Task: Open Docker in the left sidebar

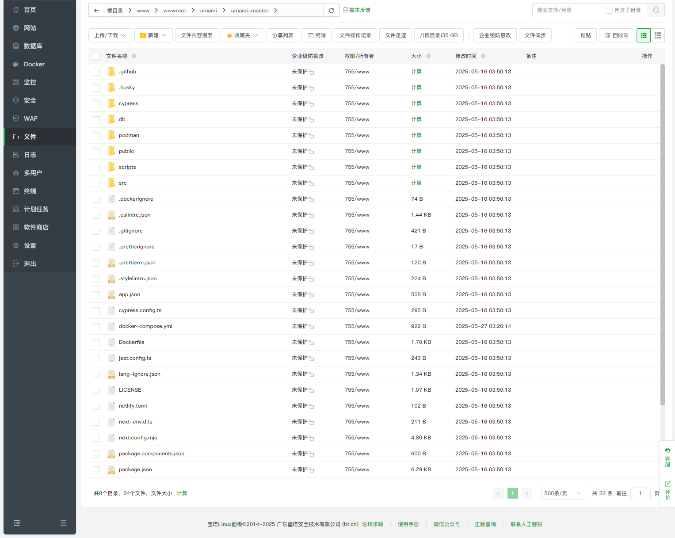Action: pos(34,64)
